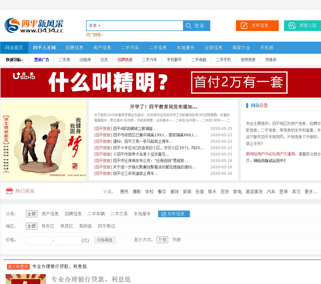The width and height of the screenshot is (321, 284).
Task: Select 方框 display mode
Action: click(x=162, y=240)
